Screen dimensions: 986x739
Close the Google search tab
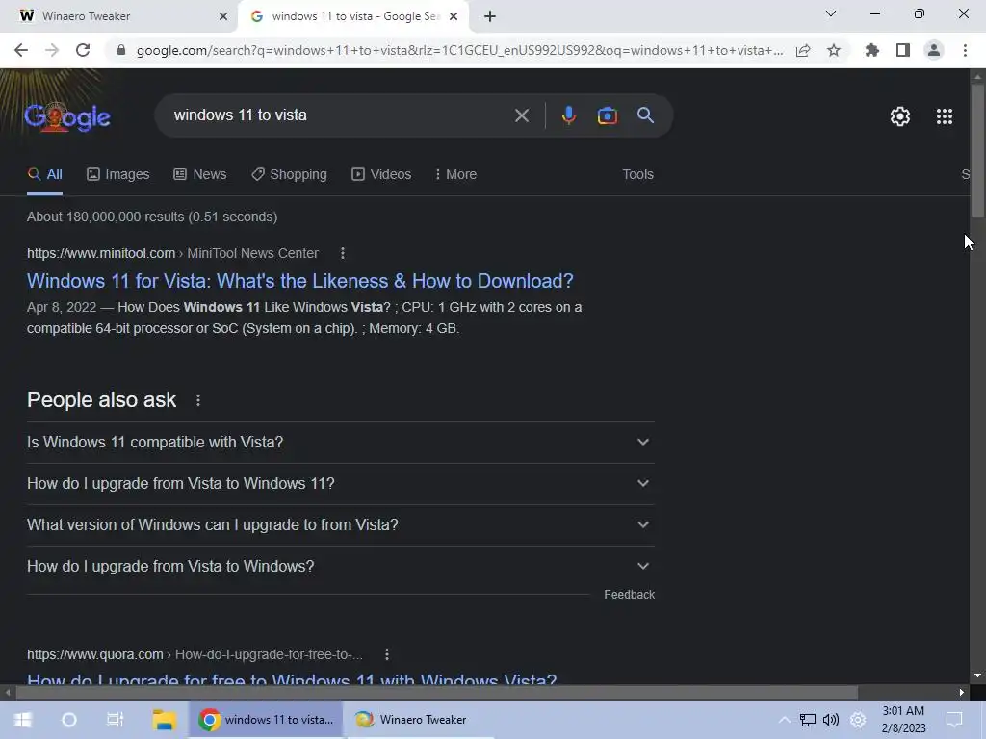pos(454,16)
